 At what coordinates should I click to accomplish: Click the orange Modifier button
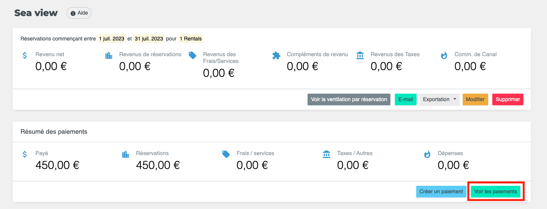pyautogui.click(x=475, y=99)
